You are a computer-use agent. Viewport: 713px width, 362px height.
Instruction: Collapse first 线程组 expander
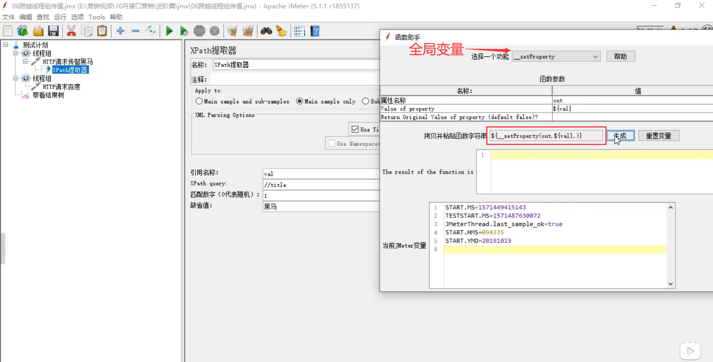[x=16, y=53]
